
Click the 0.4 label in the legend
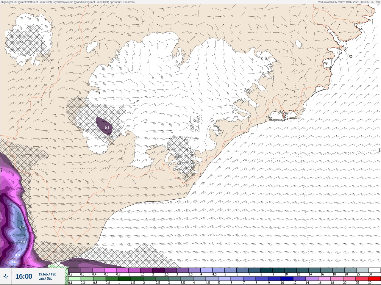[94, 274]
